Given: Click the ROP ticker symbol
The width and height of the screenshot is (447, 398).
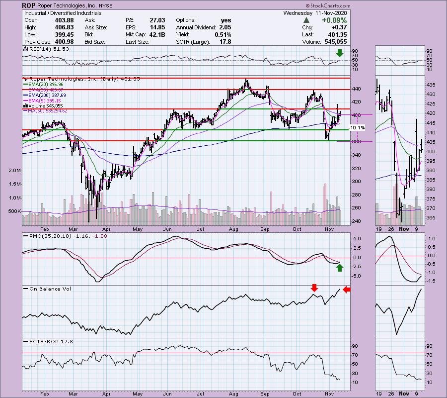Looking at the screenshot, I should [28, 5].
